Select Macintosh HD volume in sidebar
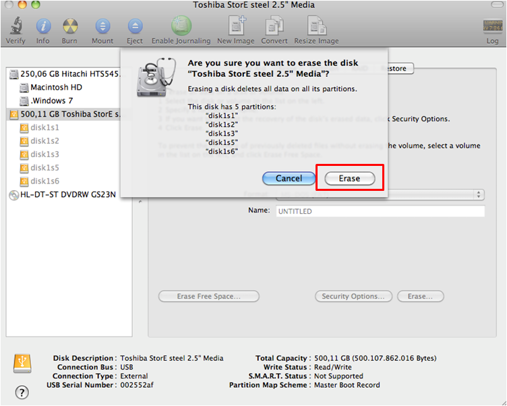507x406 pixels. (x=56, y=88)
